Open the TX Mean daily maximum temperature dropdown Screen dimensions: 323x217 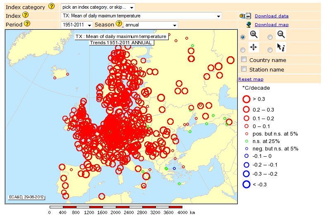(x=141, y=16)
